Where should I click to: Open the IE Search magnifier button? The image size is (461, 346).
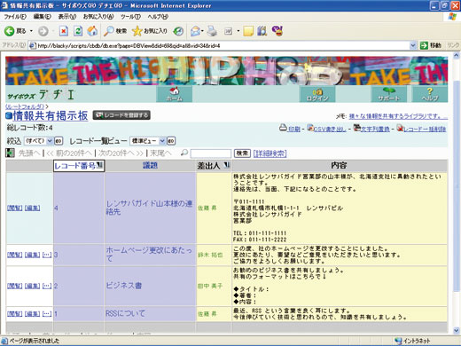(115, 31)
